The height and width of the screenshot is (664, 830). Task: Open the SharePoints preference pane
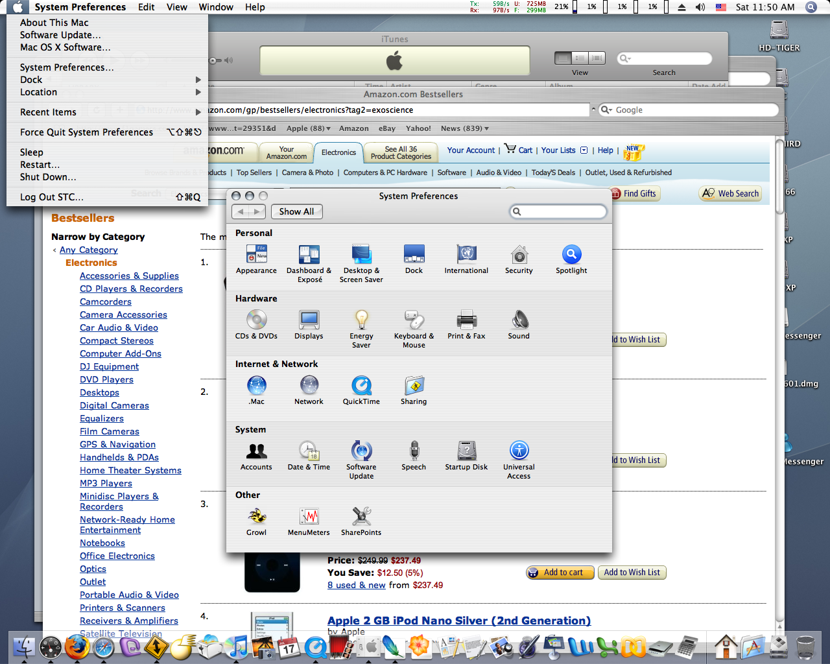pos(361,521)
